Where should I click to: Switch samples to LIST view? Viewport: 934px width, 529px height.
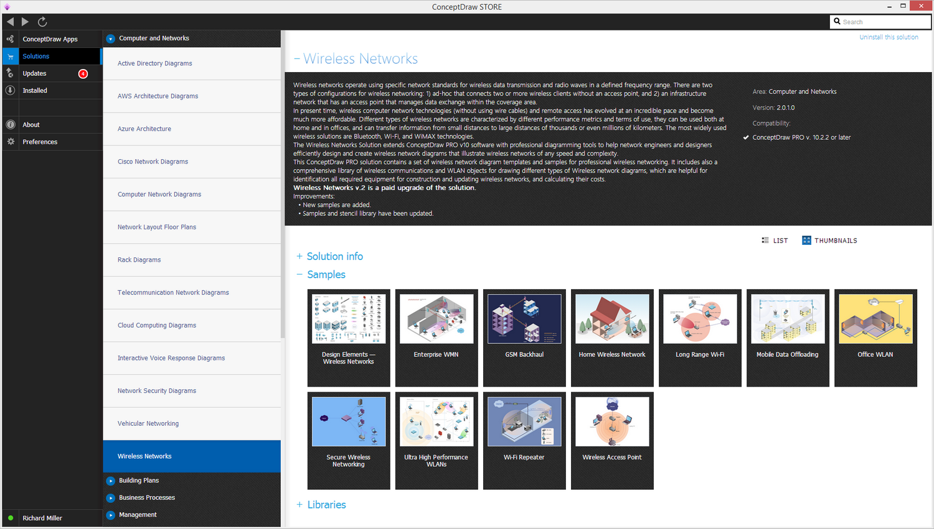click(775, 241)
